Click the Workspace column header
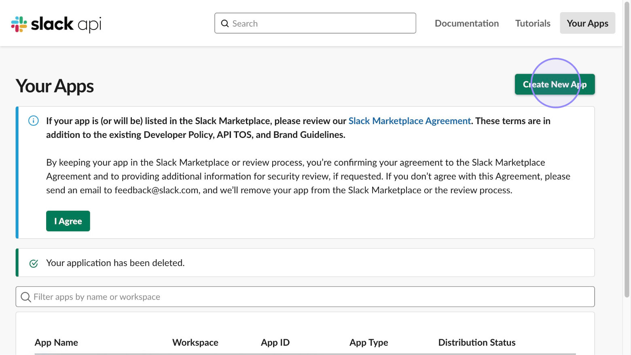631x355 pixels. click(x=195, y=342)
